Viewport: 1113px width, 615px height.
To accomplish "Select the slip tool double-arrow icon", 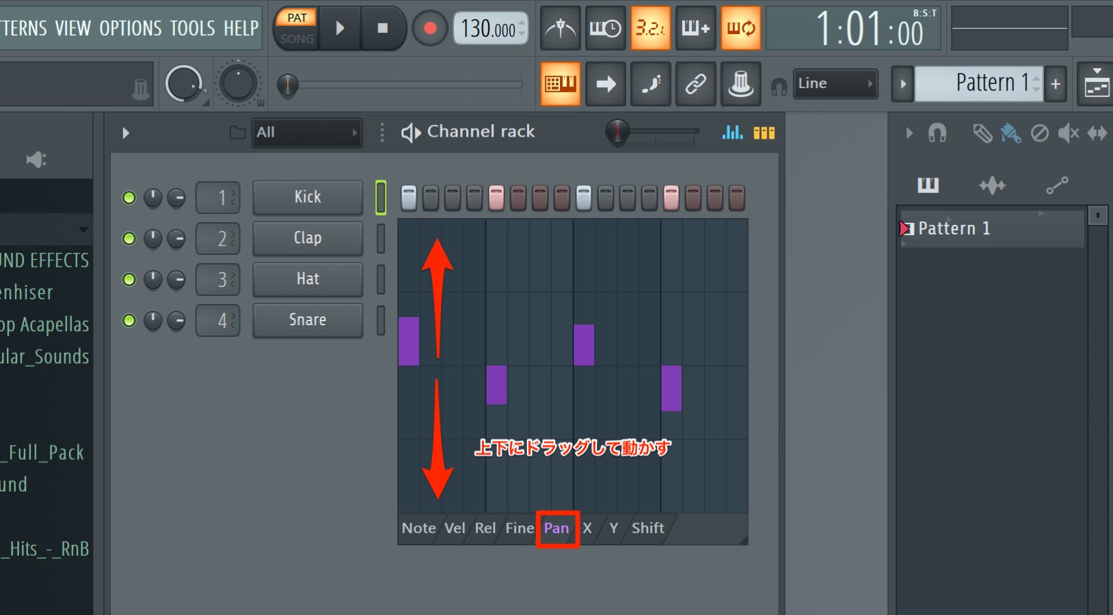I will click(x=1097, y=133).
